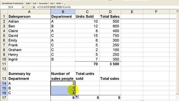This screenshot has width=179, height=101.
Task: Expand the Name Box dropdown arrow
Action: tap(23, 7)
